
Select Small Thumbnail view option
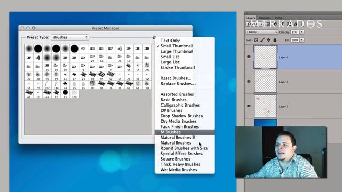[177, 46]
